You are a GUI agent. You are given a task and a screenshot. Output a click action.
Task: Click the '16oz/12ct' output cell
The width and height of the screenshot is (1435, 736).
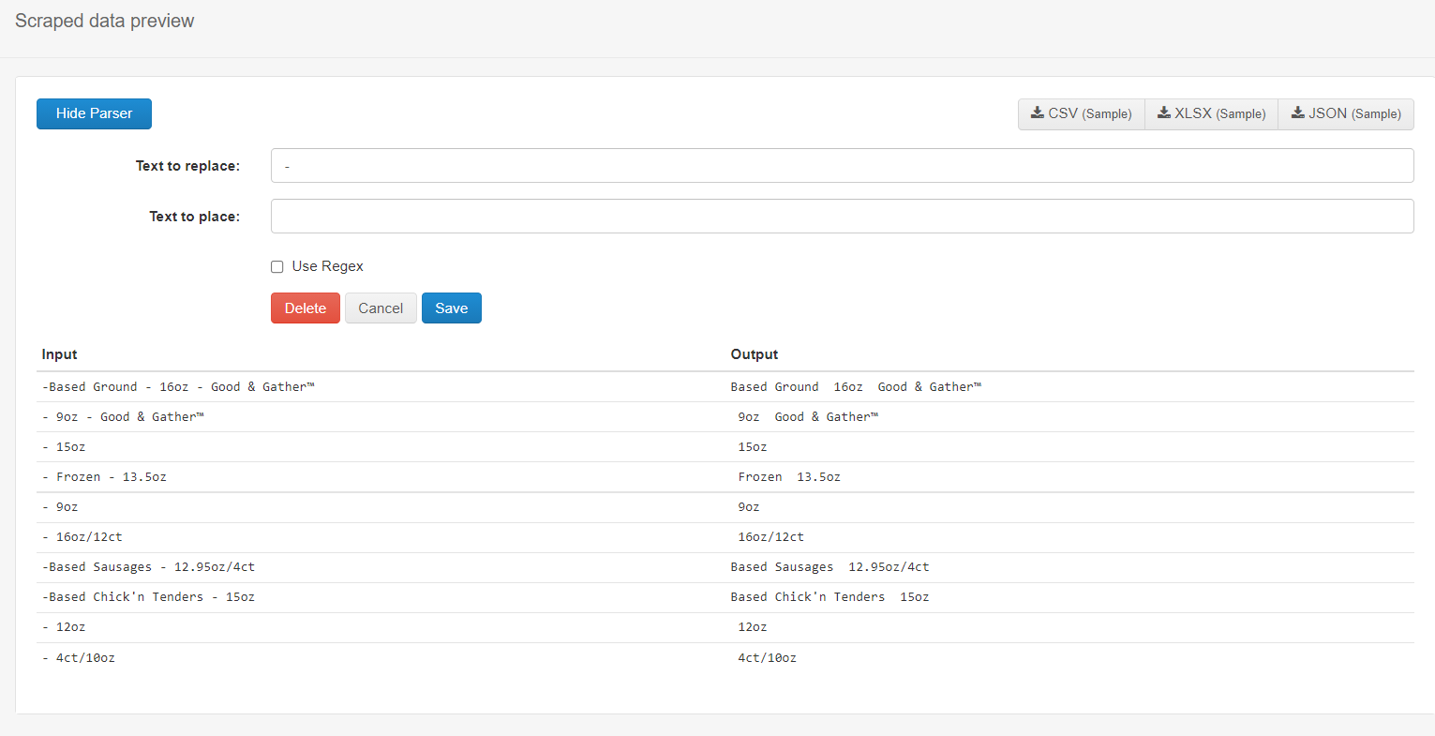(770, 537)
